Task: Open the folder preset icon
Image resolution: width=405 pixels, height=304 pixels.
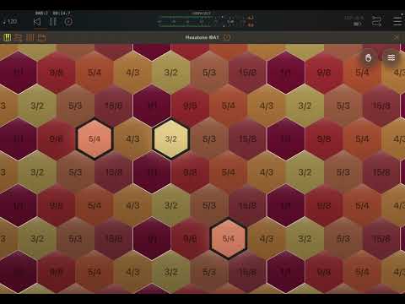Action: 42,37
